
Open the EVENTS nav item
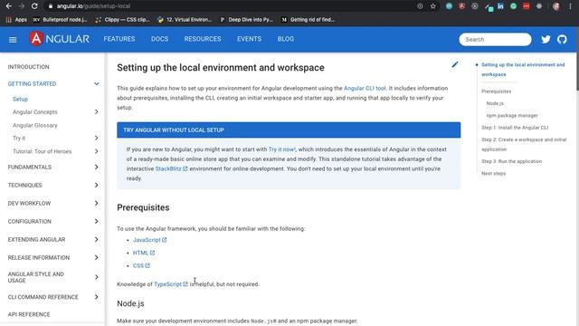click(250, 39)
